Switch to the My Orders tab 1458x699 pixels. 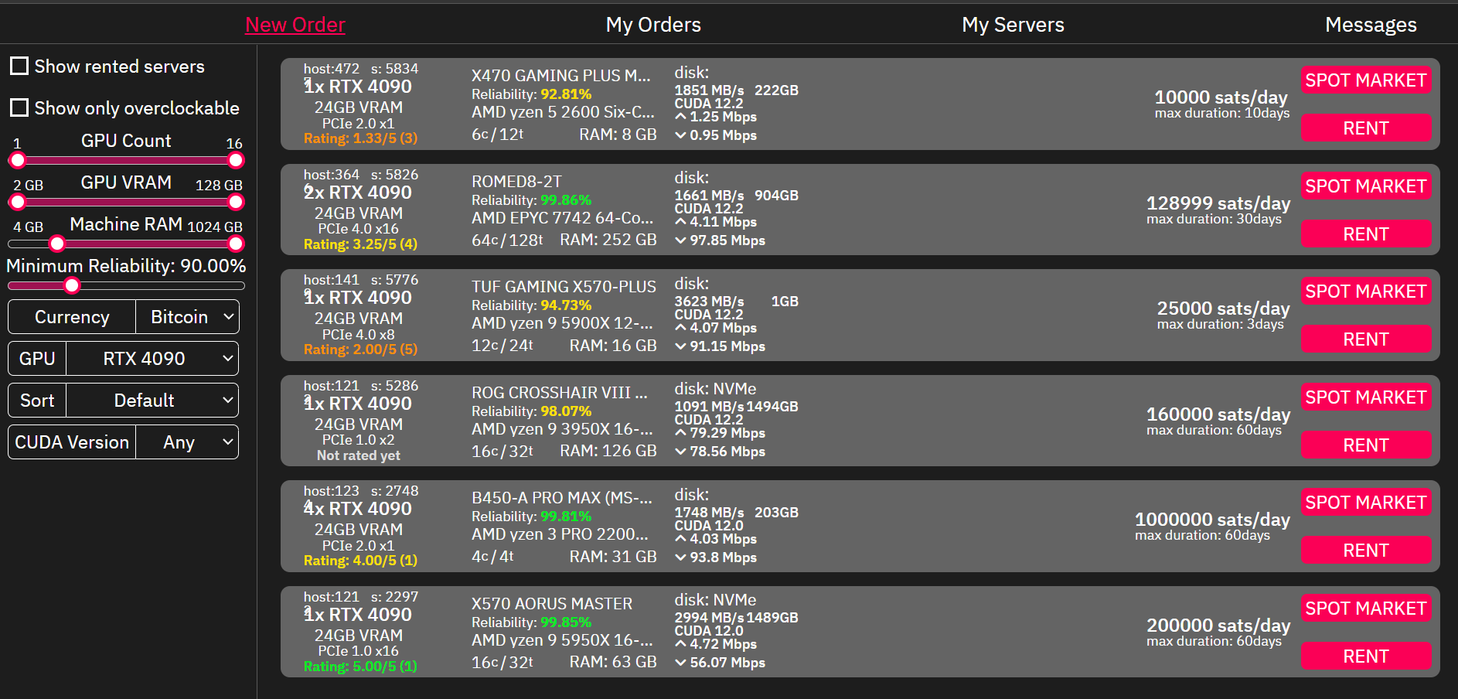[653, 25]
